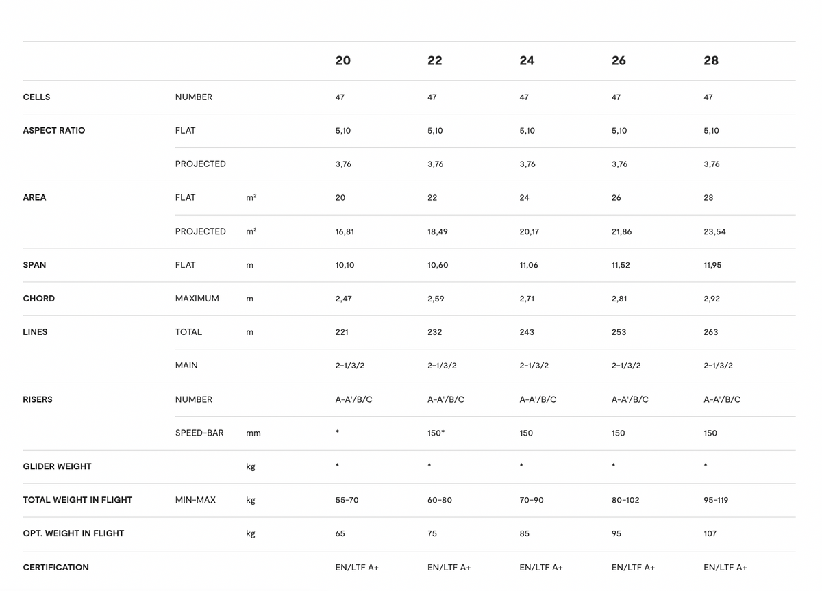Screen dimensions: 822x591
Task: Click the TOTAL WEIGHT IN FLIGHT label
Action: click(x=77, y=500)
